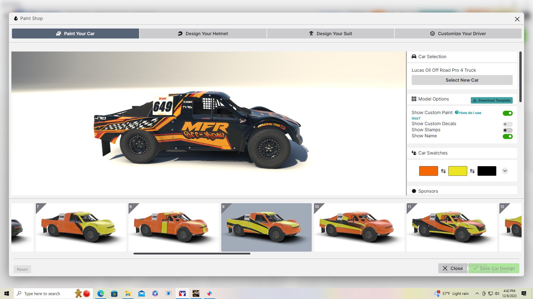Click the right panel vertical scrollbar

[520, 77]
